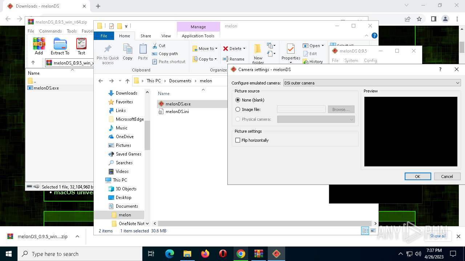This screenshot has width=465, height=261.
Task: Click the Rename button in the ribbon
Action: pyautogui.click(x=234, y=59)
